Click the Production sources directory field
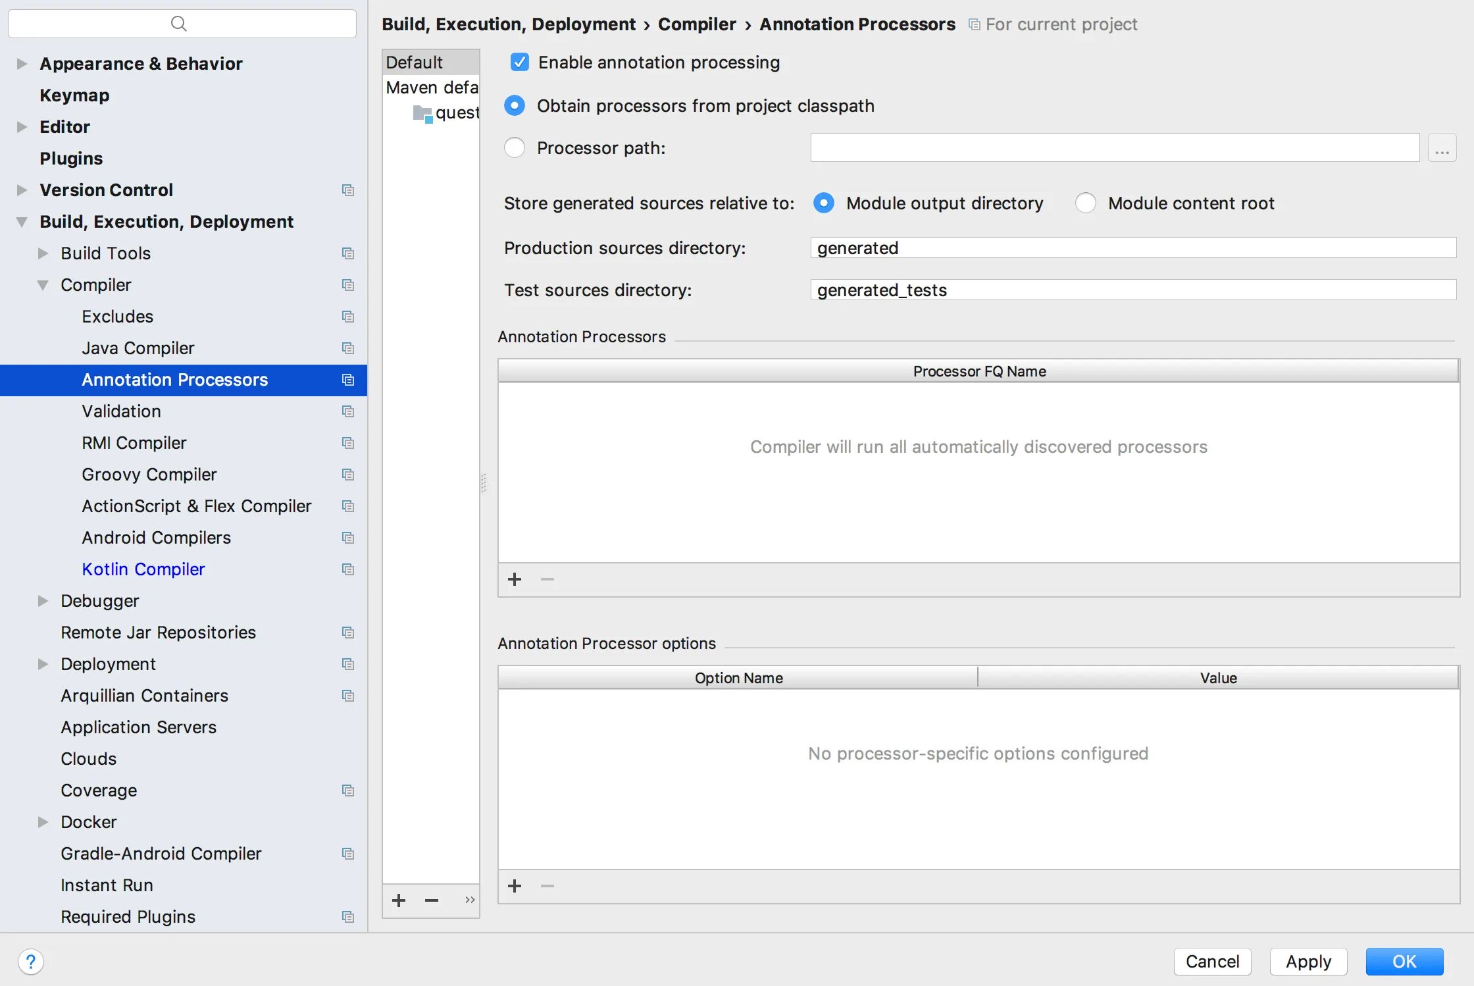The image size is (1474, 986). (x=1132, y=248)
